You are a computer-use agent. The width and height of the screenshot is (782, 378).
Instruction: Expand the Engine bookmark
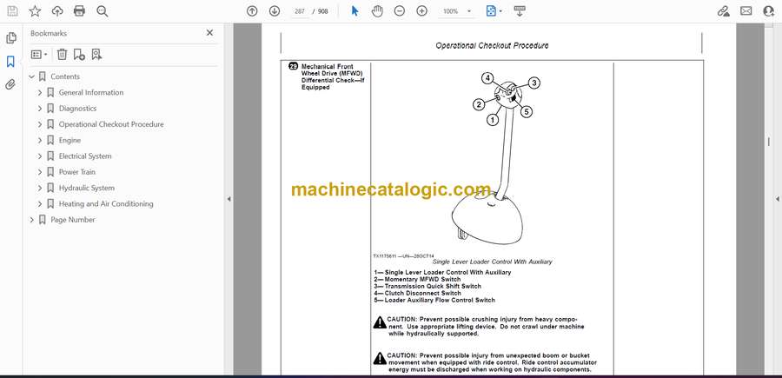tap(40, 140)
